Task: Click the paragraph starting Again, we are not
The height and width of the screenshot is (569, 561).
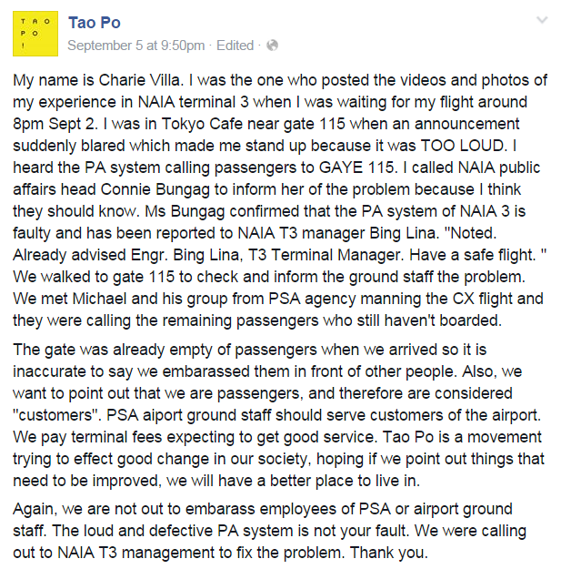Action: (x=269, y=531)
